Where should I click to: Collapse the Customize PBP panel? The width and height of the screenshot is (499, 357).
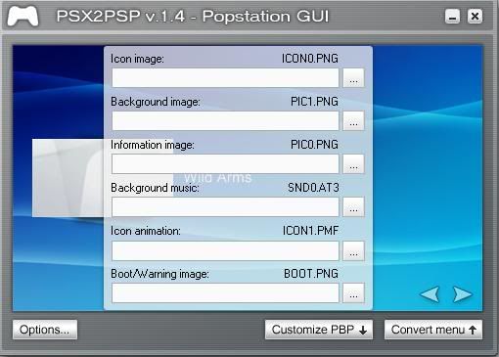[319, 330]
